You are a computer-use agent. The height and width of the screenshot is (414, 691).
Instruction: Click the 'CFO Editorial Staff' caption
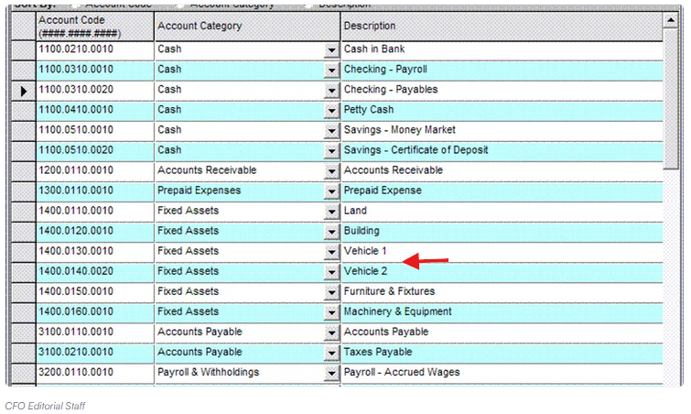point(45,406)
